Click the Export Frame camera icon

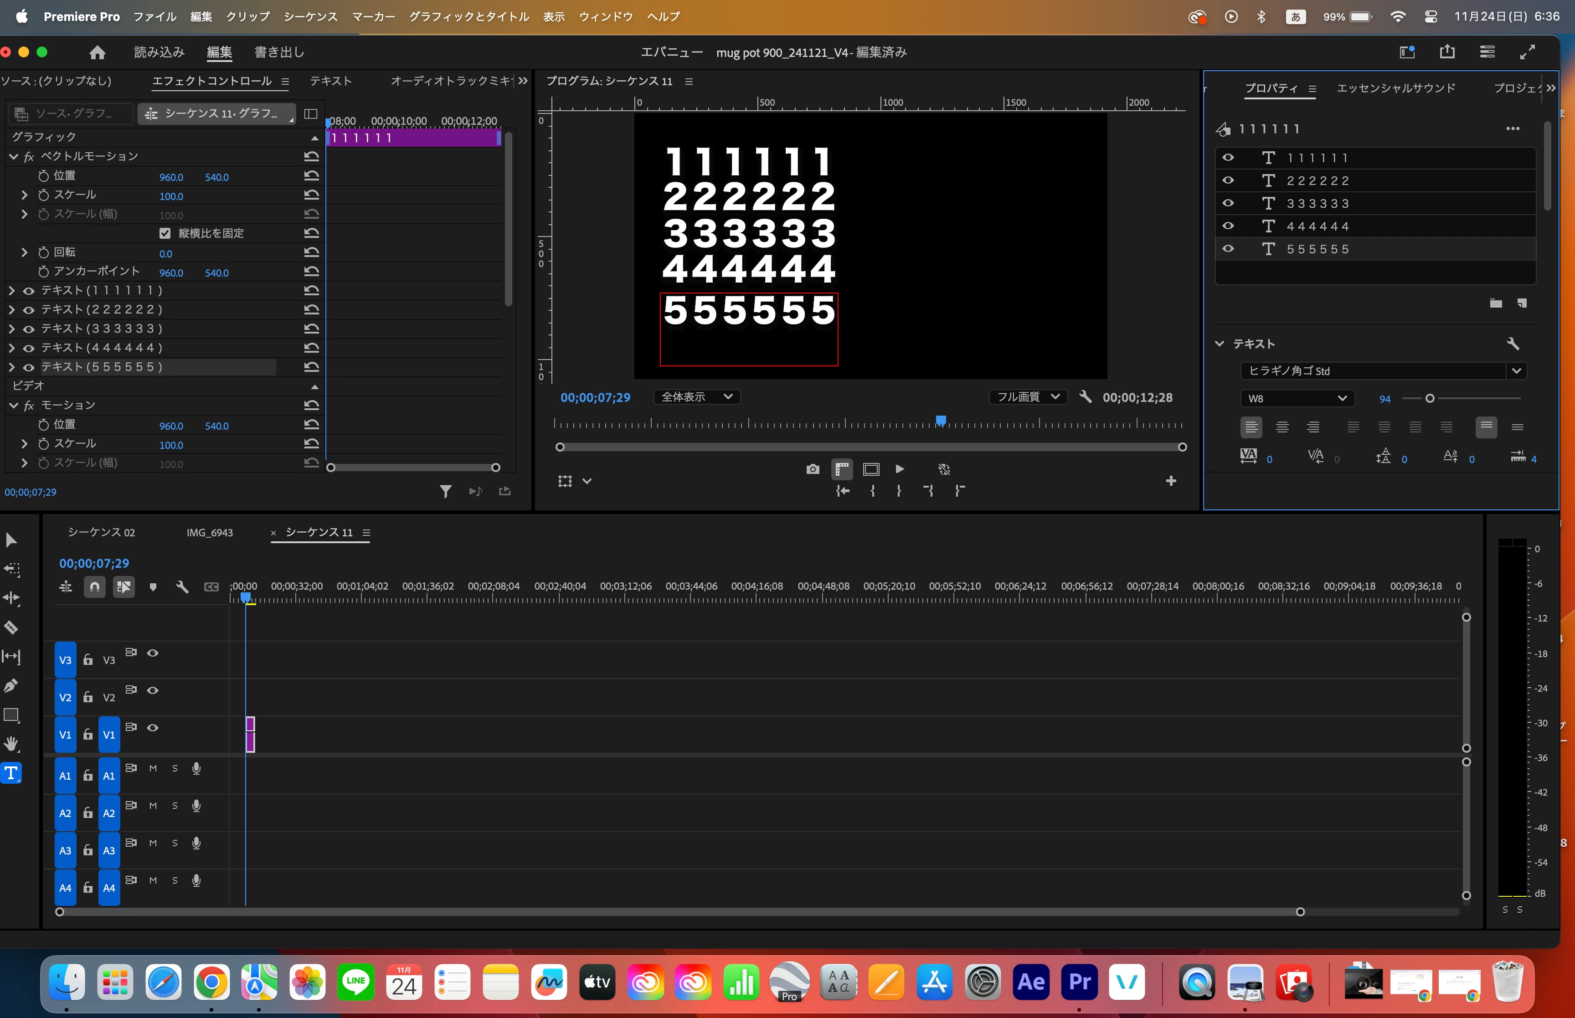coord(813,469)
